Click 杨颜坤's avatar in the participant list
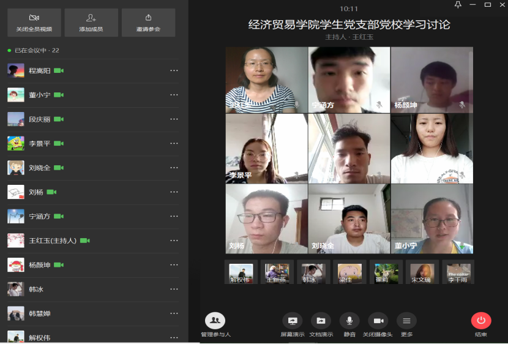 pyautogui.click(x=16, y=264)
